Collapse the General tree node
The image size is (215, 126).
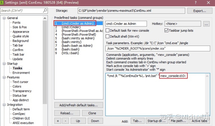click(4, 18)
